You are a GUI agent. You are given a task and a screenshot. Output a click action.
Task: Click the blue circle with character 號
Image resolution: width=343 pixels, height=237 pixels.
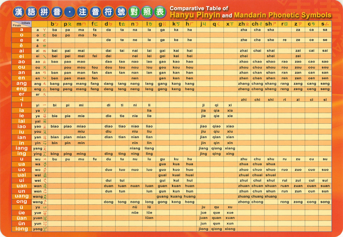pyautogui.click(x=121, y=12)
